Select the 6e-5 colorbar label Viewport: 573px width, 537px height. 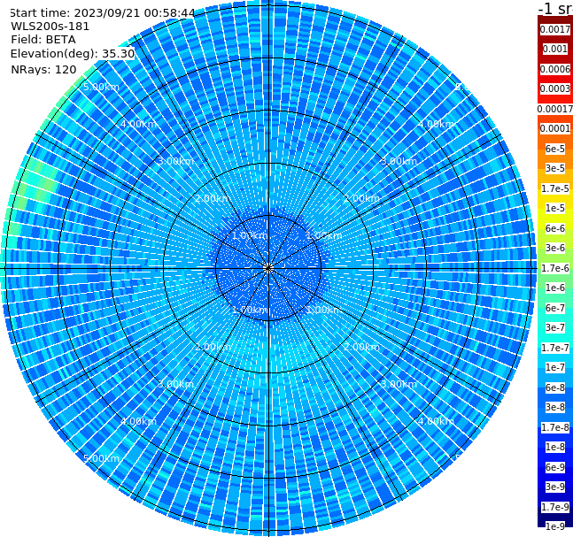click(x=555, y=149)
